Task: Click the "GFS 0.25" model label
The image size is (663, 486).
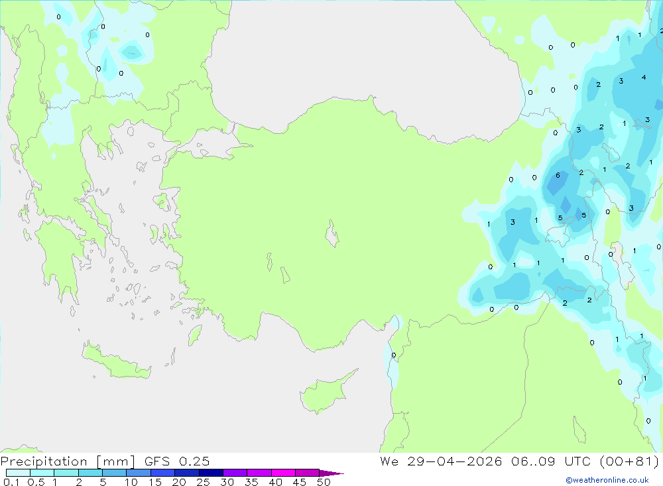Action: (x=177, y=461)
